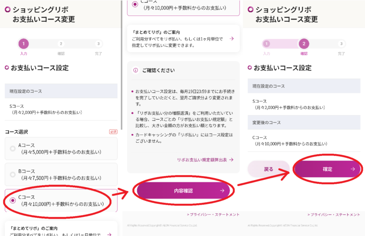
Task: Click step 1 入力 circle in left screen
Action: click(24, 44)
